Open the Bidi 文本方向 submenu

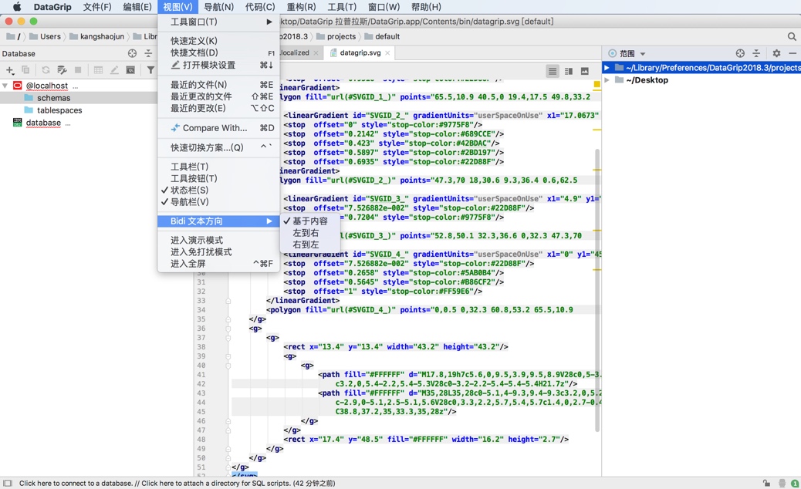pos(218,221)
